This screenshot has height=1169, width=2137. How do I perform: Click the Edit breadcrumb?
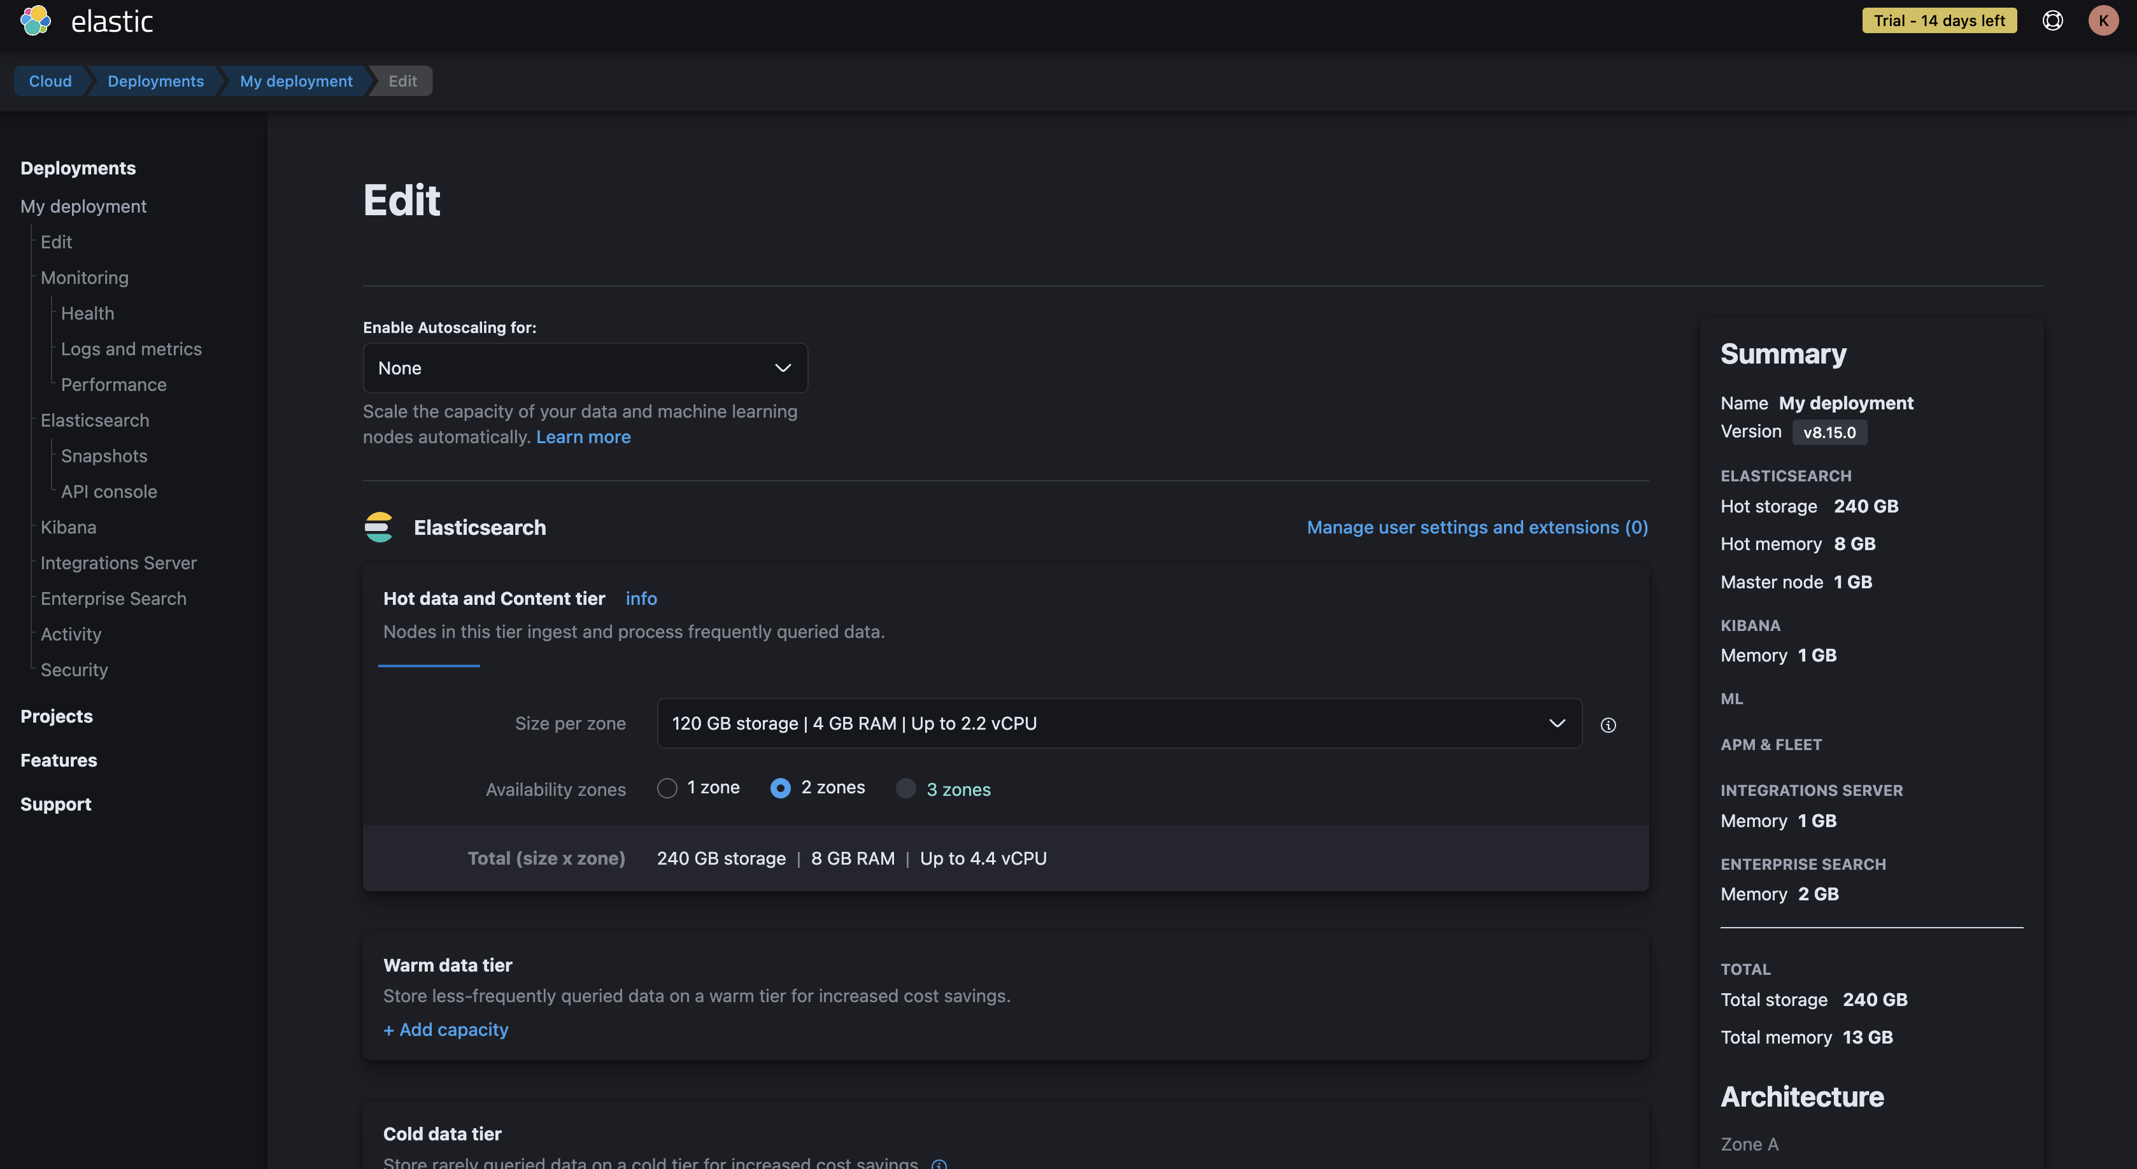(403, 81)
